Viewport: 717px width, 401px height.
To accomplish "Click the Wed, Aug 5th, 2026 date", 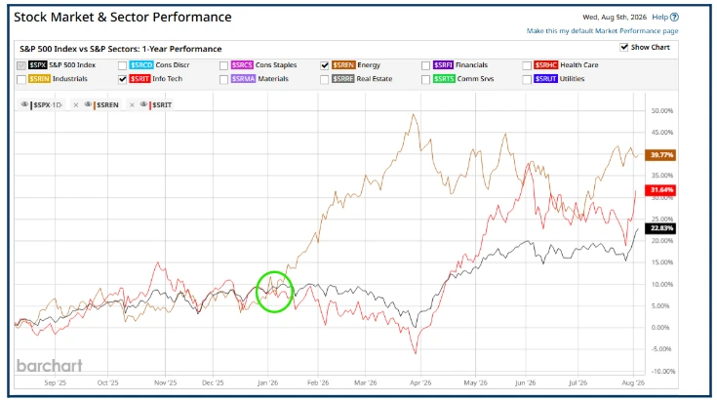I will tap(615, 17).
